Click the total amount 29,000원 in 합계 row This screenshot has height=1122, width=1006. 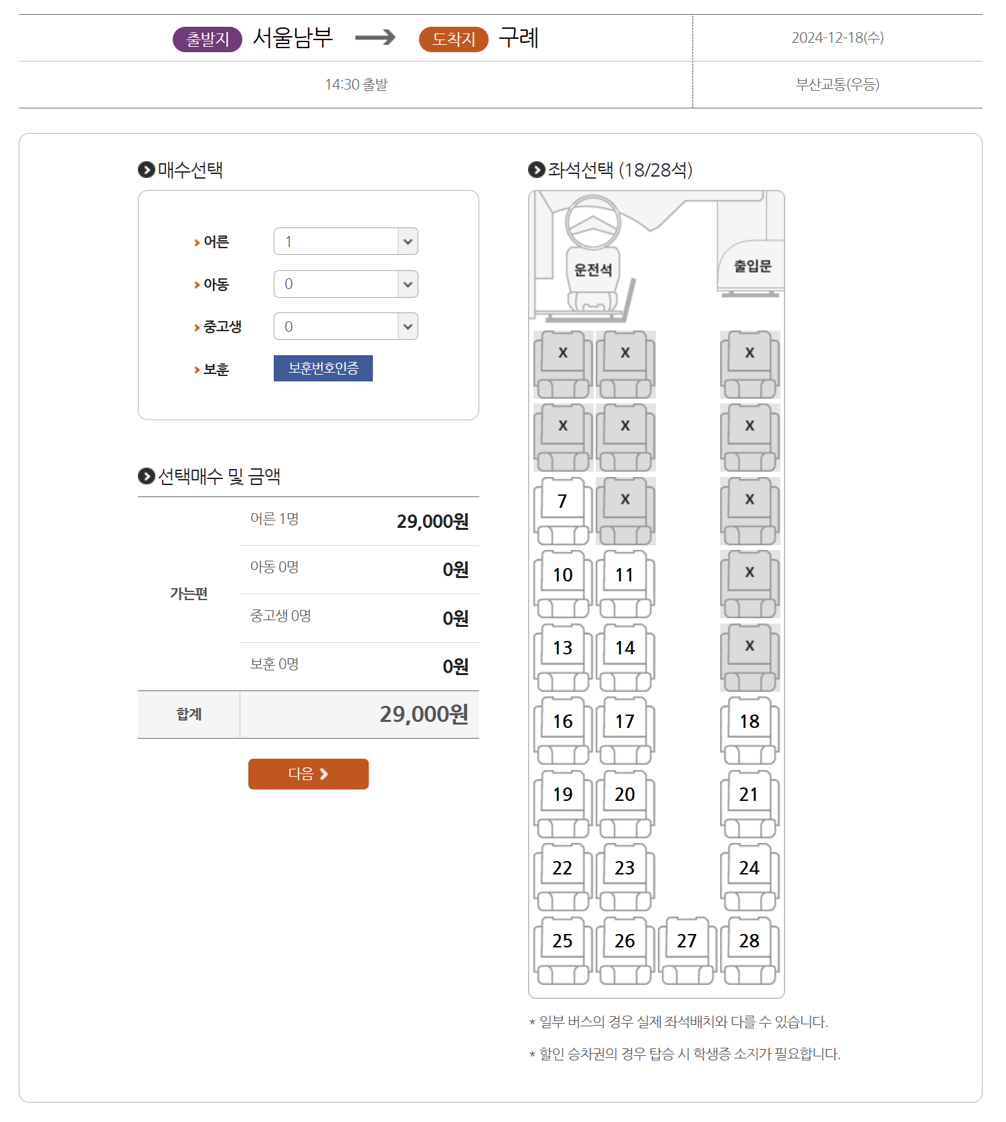point(424,715)
